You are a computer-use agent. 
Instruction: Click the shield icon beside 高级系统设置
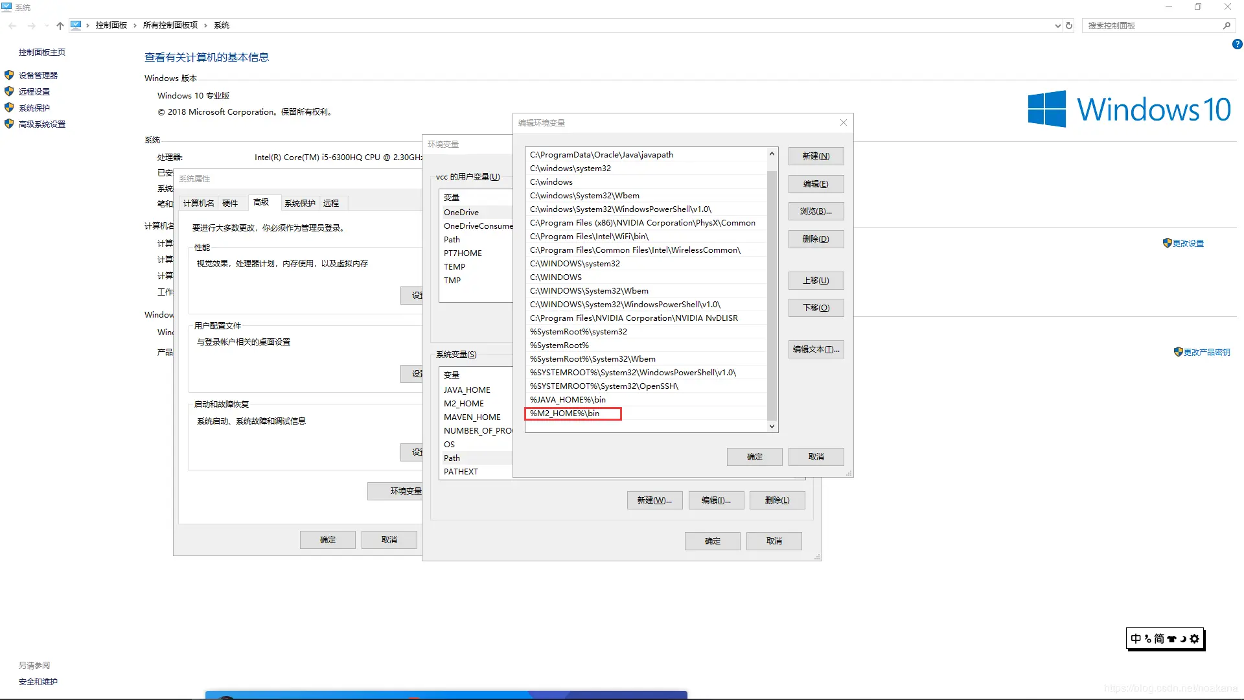(9, 124)
